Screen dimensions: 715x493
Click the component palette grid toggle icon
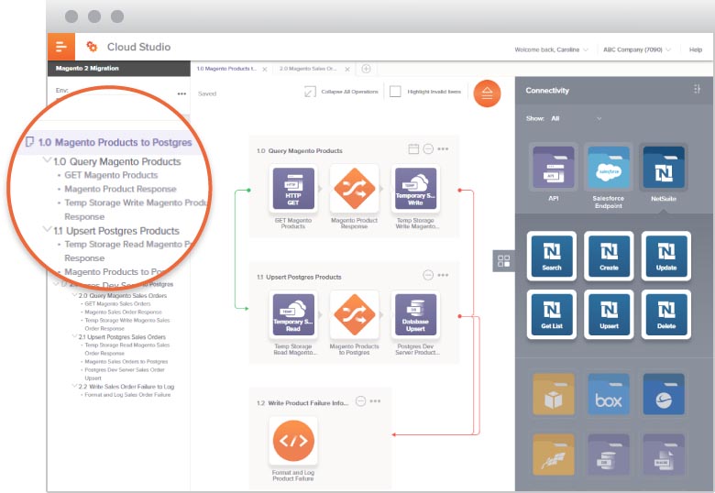click(x=504, y=261)
